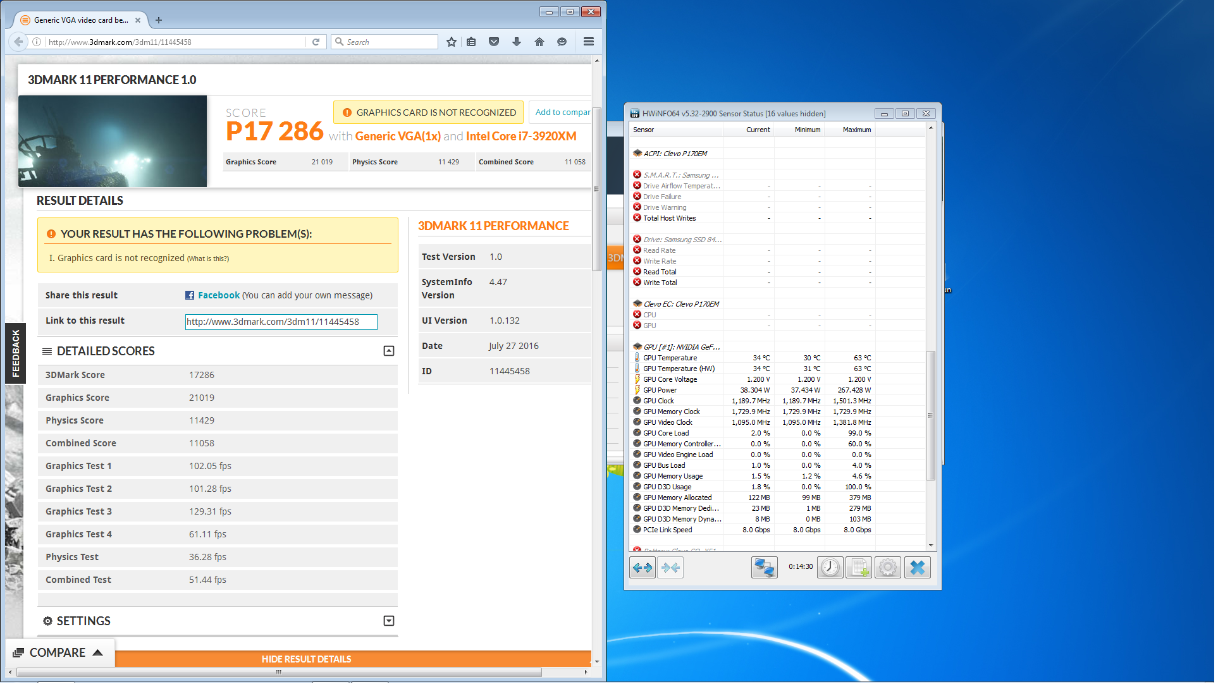Open the Firefox chat bubble icon
1218x684 pixels.
pyautogui.click(x=563, y=42)
